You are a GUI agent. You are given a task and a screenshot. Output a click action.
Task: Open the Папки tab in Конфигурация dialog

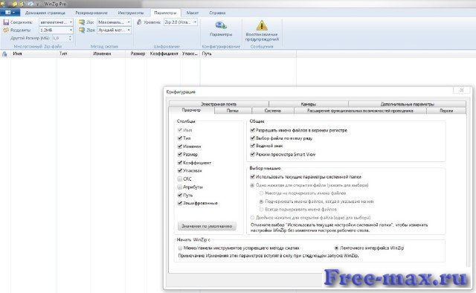tap(233, 111)
